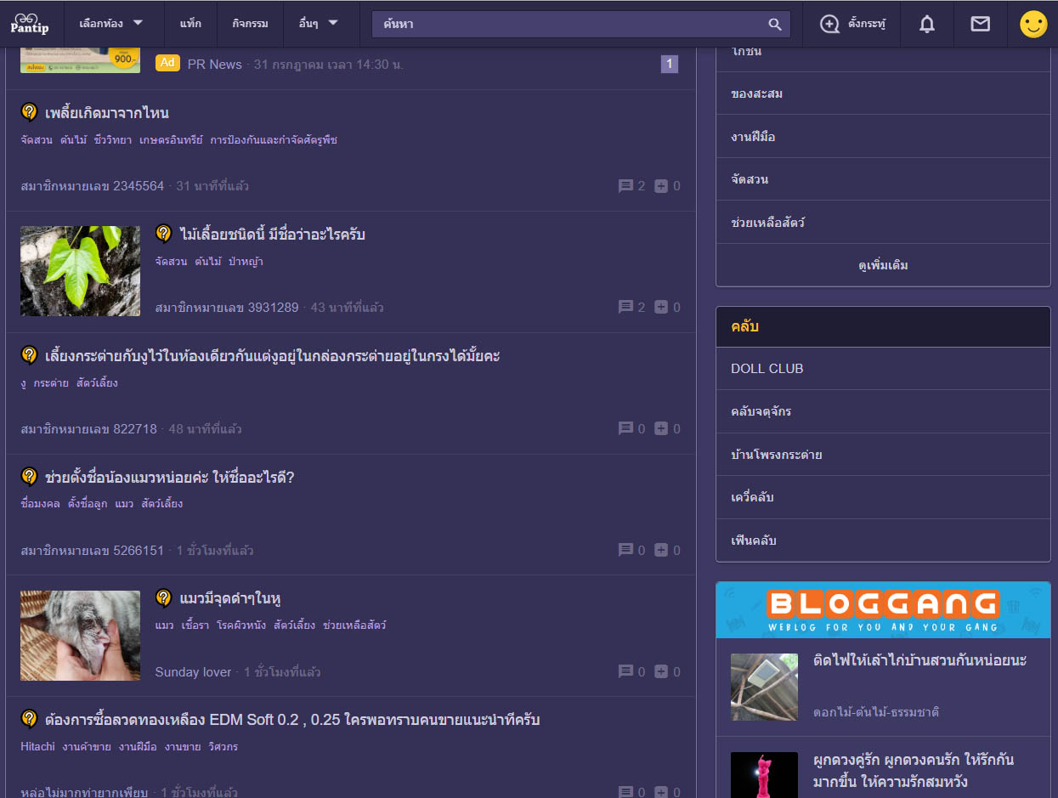Open the แท็ก menu item
Image resolution: width=1058 pixels, height=798 pixels.
[x=191, y=24]
